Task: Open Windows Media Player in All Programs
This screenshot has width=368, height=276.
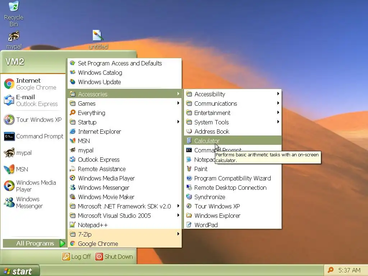Action: [125, 178]
